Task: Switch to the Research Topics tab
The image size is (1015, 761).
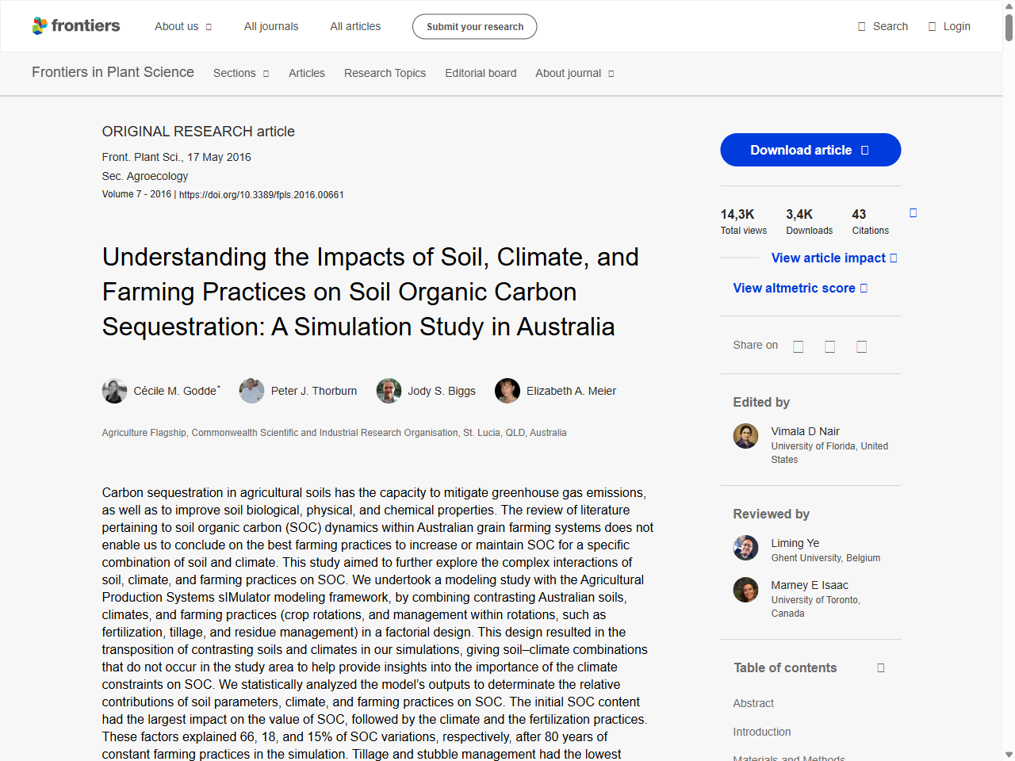Action: 385,73
